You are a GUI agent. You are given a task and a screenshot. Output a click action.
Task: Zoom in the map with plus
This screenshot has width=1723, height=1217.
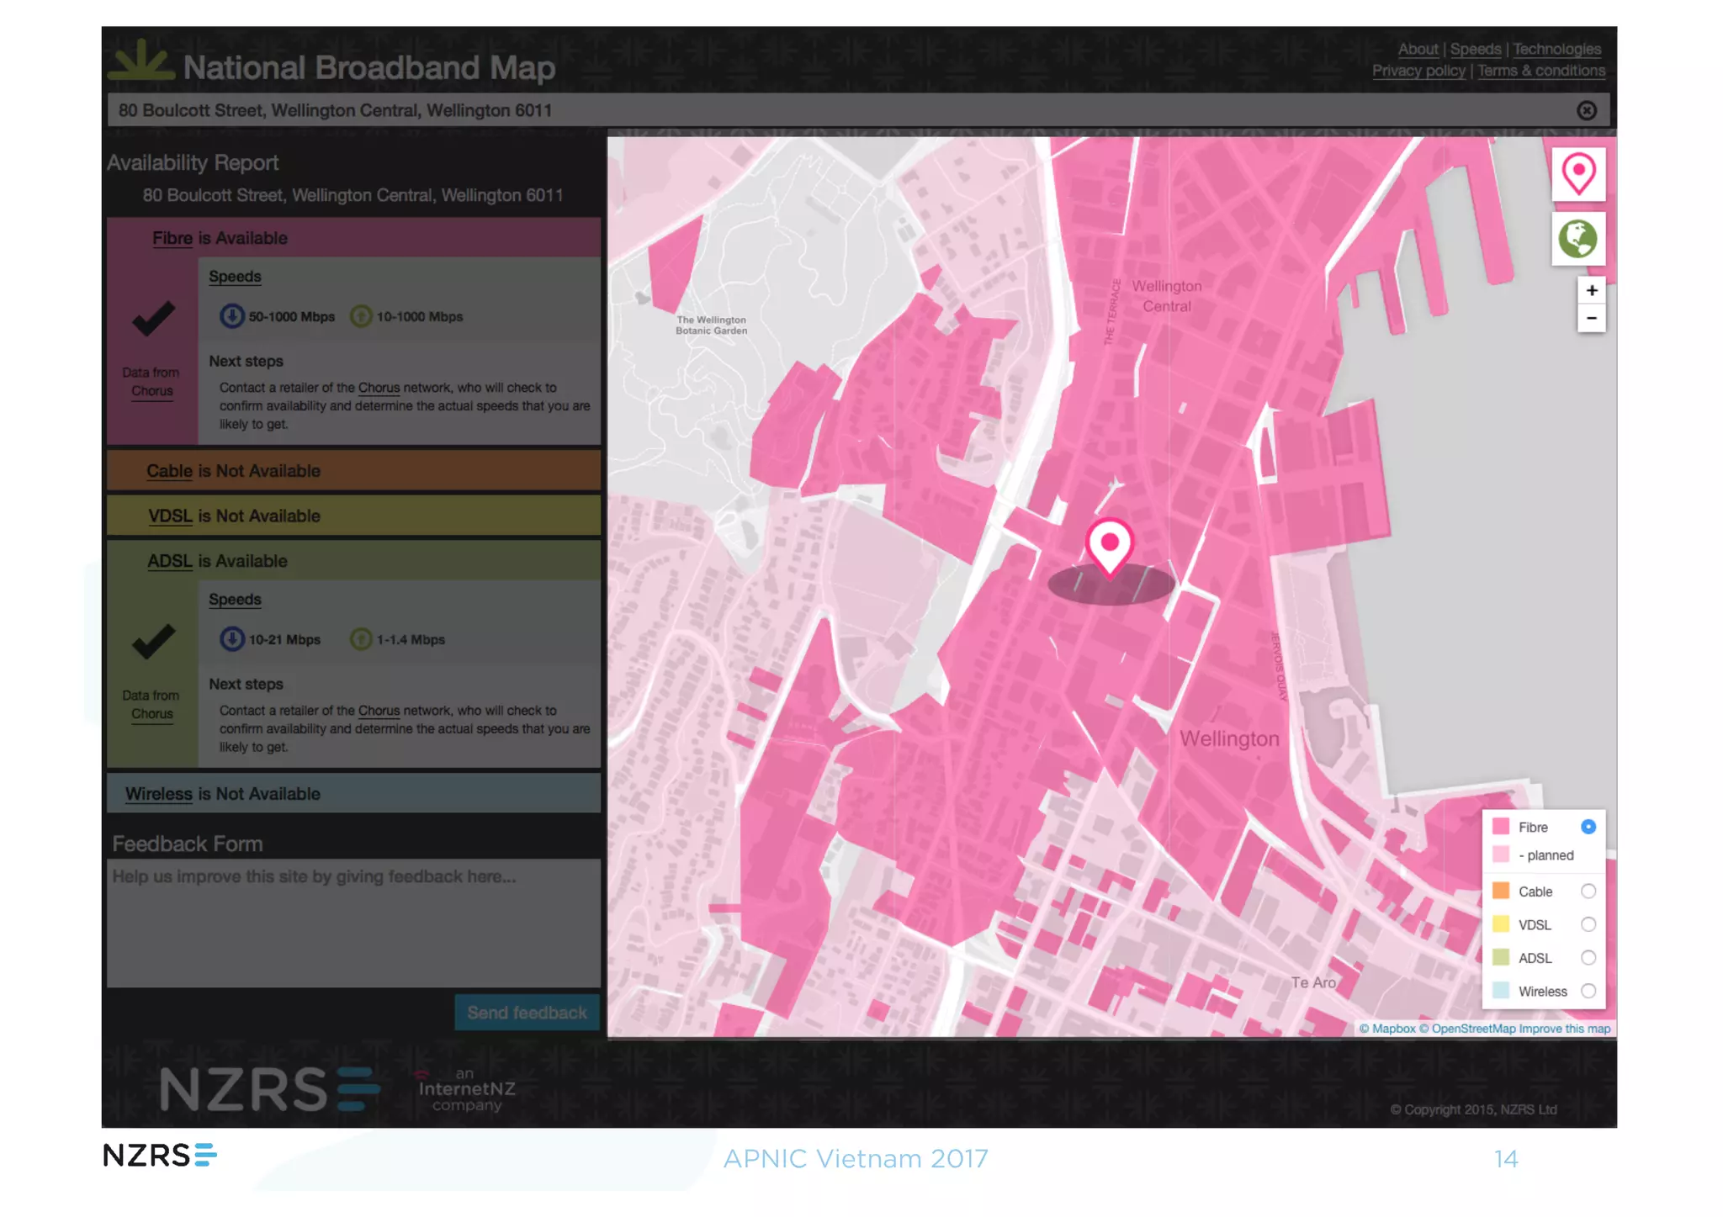click(x=1590, y=291)
